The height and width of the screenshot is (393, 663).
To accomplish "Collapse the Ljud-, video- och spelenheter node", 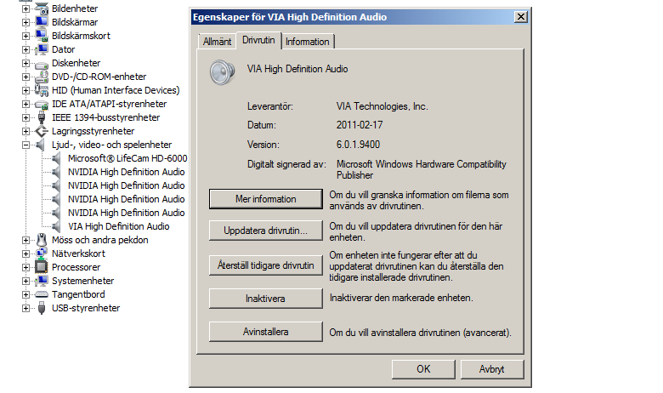I will point(25,145).
